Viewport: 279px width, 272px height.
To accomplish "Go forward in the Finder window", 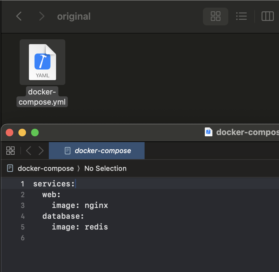I will pyautogui.click(x=42, y=16).
